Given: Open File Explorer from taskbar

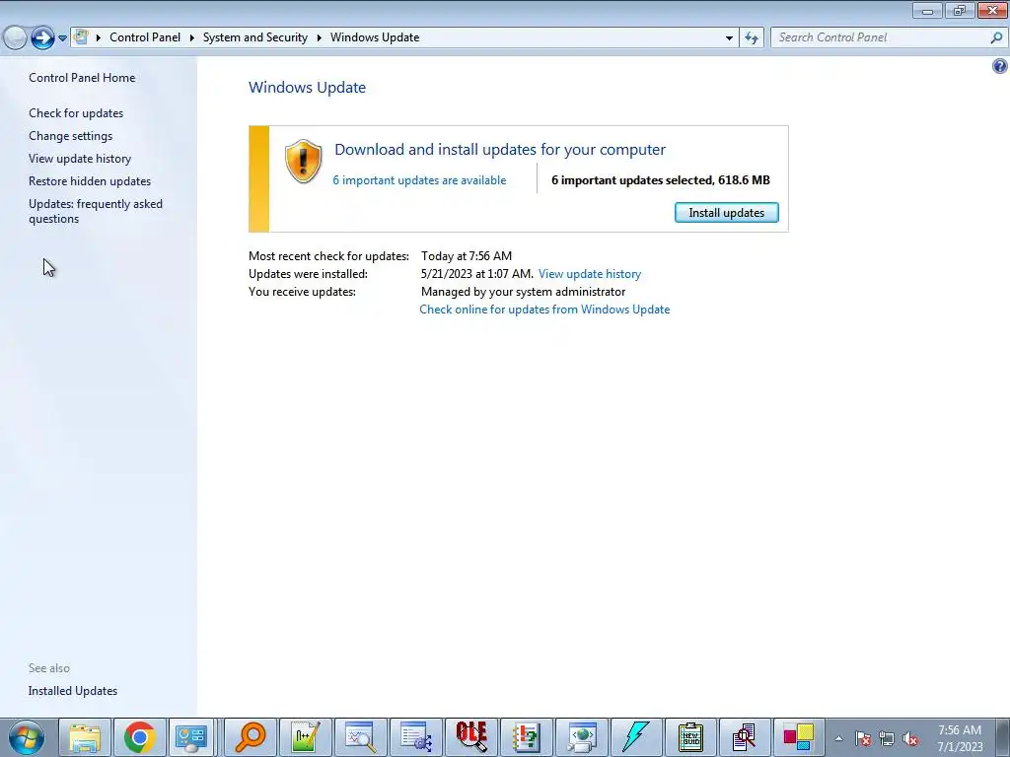Looking at the screenshot, I should point(85,737).
